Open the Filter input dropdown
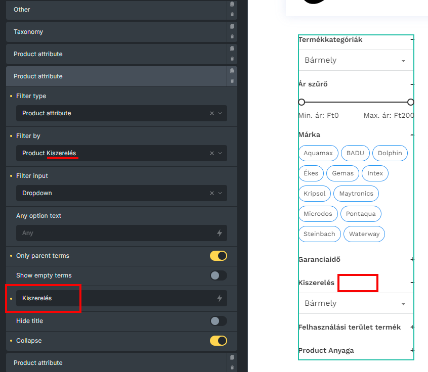 (x=220, y=193)
